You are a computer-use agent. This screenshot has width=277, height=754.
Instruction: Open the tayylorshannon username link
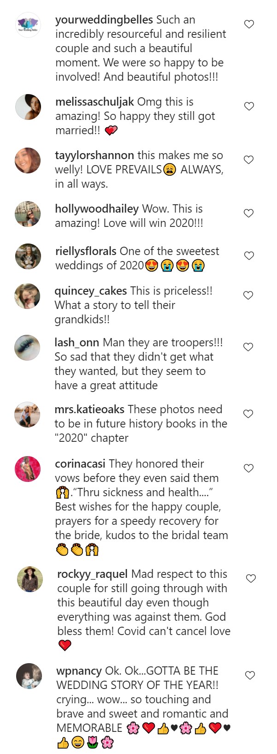[x=94, y=155]
